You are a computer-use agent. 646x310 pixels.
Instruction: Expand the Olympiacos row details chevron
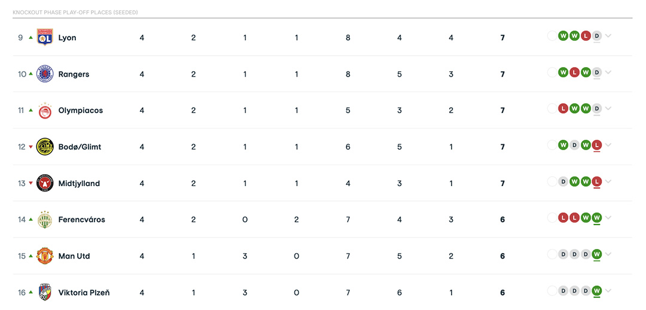click(x=608, y=109)
